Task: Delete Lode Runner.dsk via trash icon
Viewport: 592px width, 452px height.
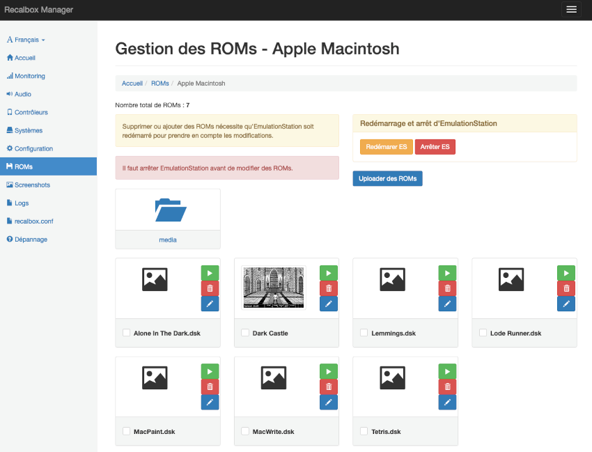Action: (x=566, y=288)
